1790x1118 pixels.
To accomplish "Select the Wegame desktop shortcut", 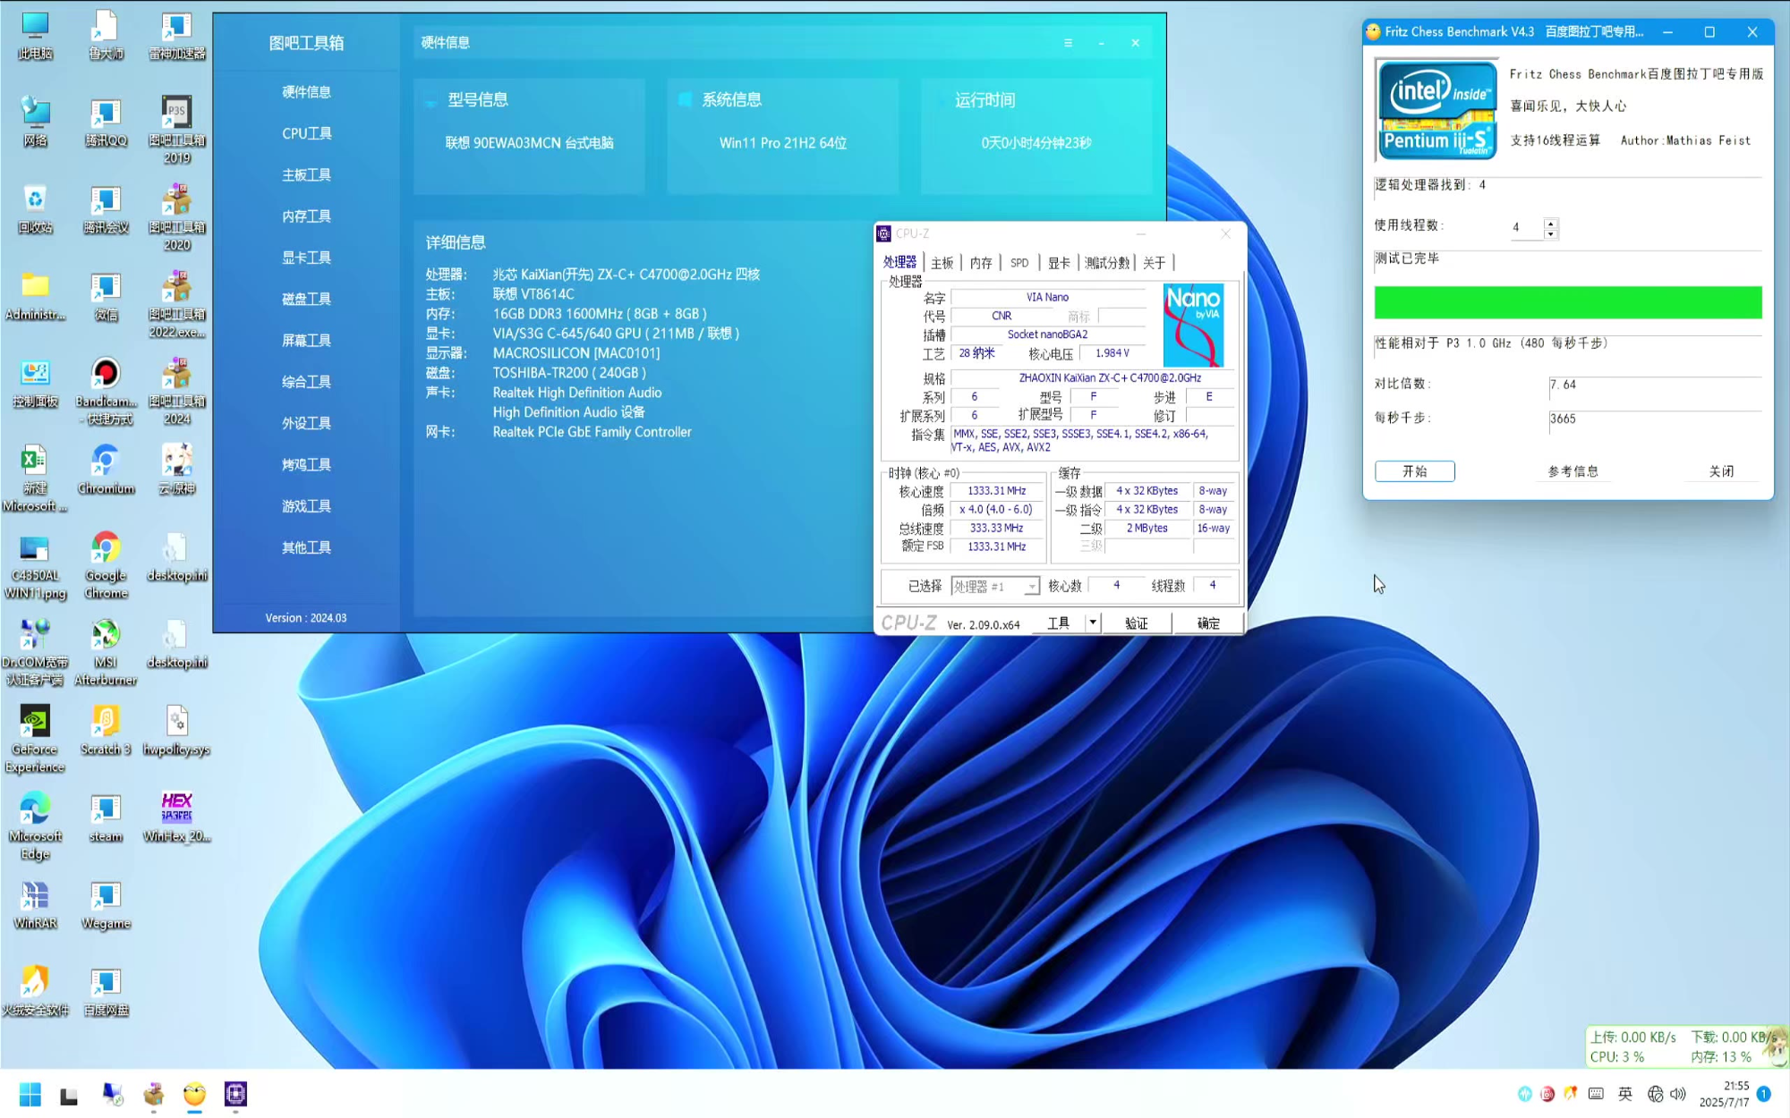I will pyautogui.click(x=106, y=904).
